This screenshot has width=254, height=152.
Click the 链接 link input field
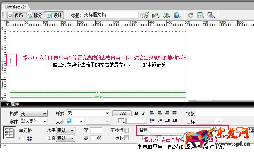tap(225, 113)
